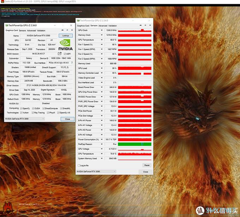Expand the Memory Clock sensor dropdown arrow
Screen dimensions: 240x217
pos(102,35)
